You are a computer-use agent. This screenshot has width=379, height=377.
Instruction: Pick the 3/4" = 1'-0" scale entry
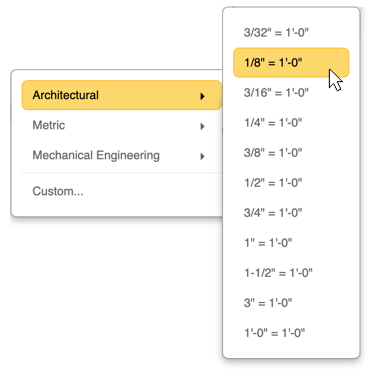[273, 213]
